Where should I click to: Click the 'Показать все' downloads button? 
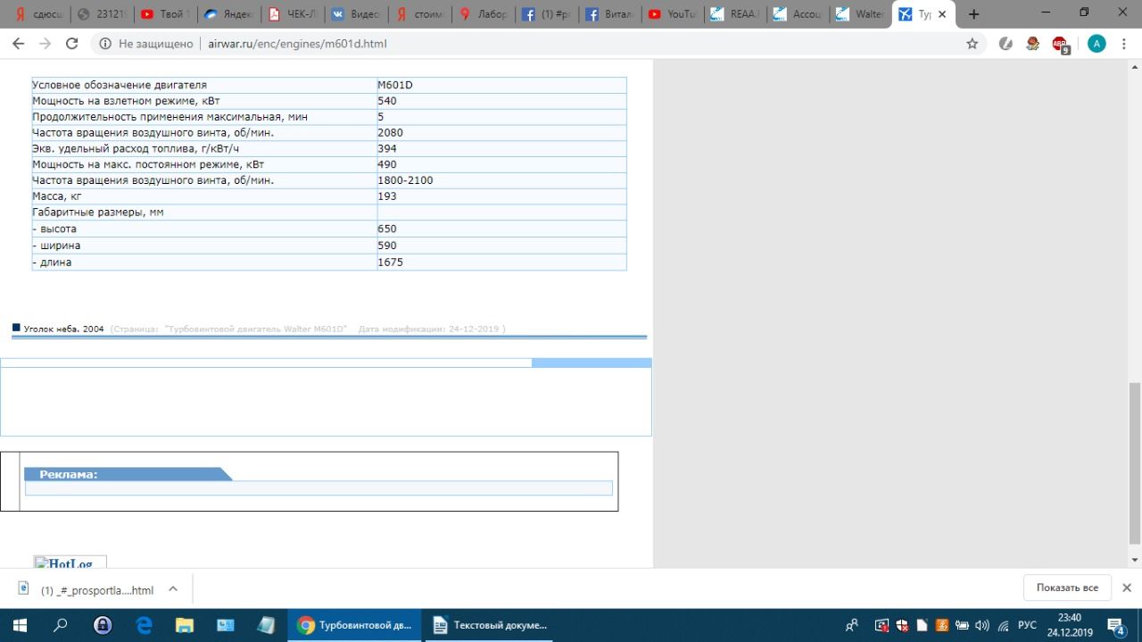1067,588
